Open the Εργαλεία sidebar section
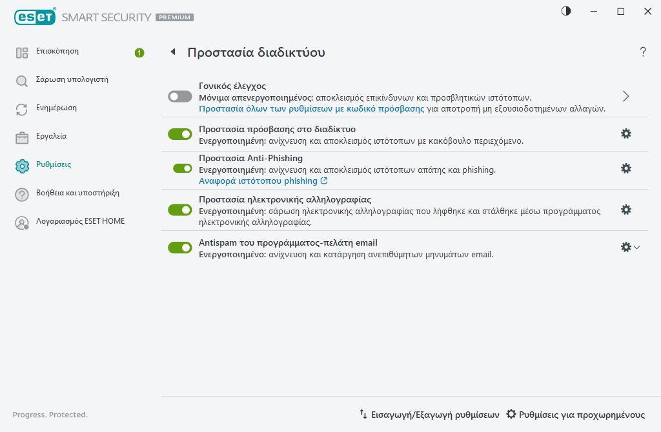Image resolution: width=661 pixels, height=432 pixels. coord(51,137)
